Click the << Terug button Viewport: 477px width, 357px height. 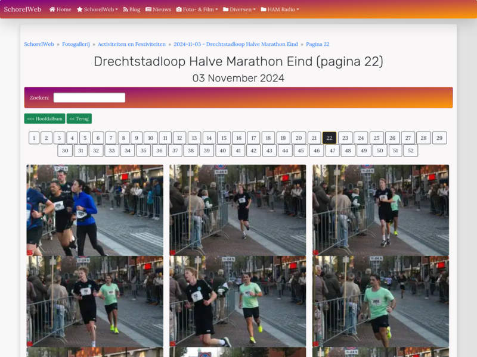(79, 118)
